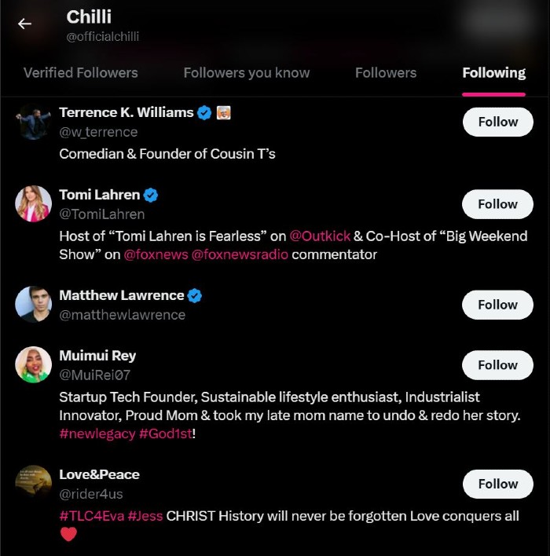Open Muimui Rey's avatar
The width and height of the screenshot is (550, 556).
(x=33, y=365)
